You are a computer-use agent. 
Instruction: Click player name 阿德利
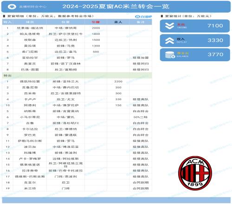click(x=30, y=105)
